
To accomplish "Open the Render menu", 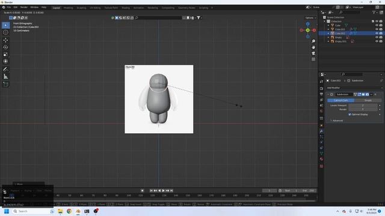I will (24, 8).
